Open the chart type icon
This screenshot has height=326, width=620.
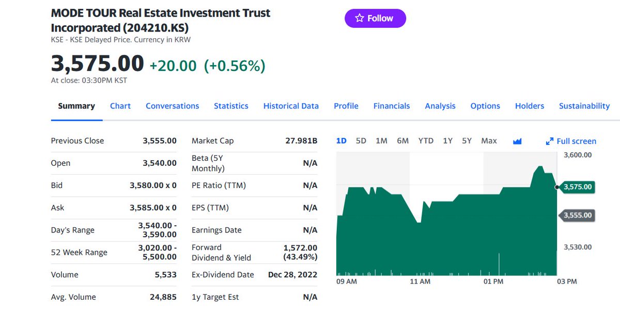(x=517, y=141)
